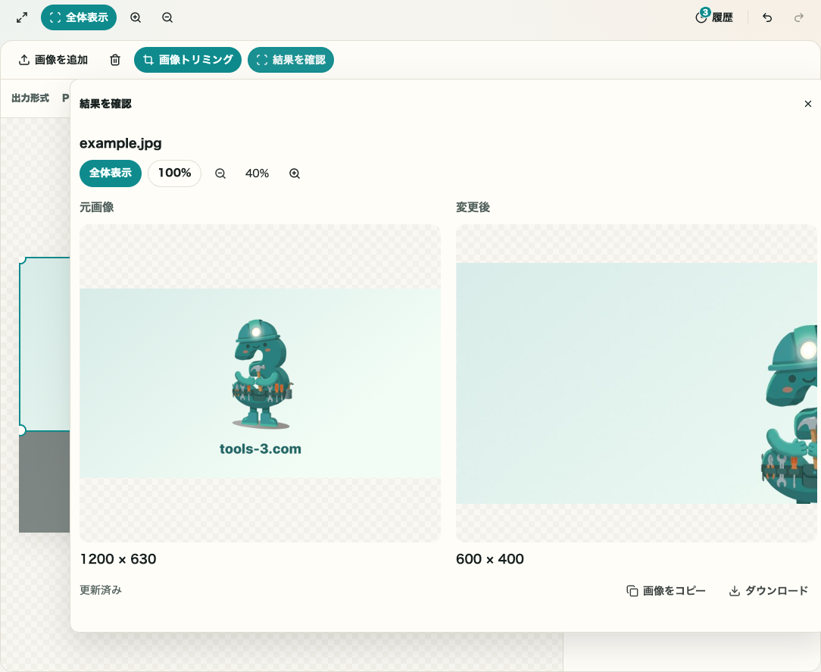The image size is (821, 672).
Task: Set preview zoom to 100%
Action: pos(174,173)
